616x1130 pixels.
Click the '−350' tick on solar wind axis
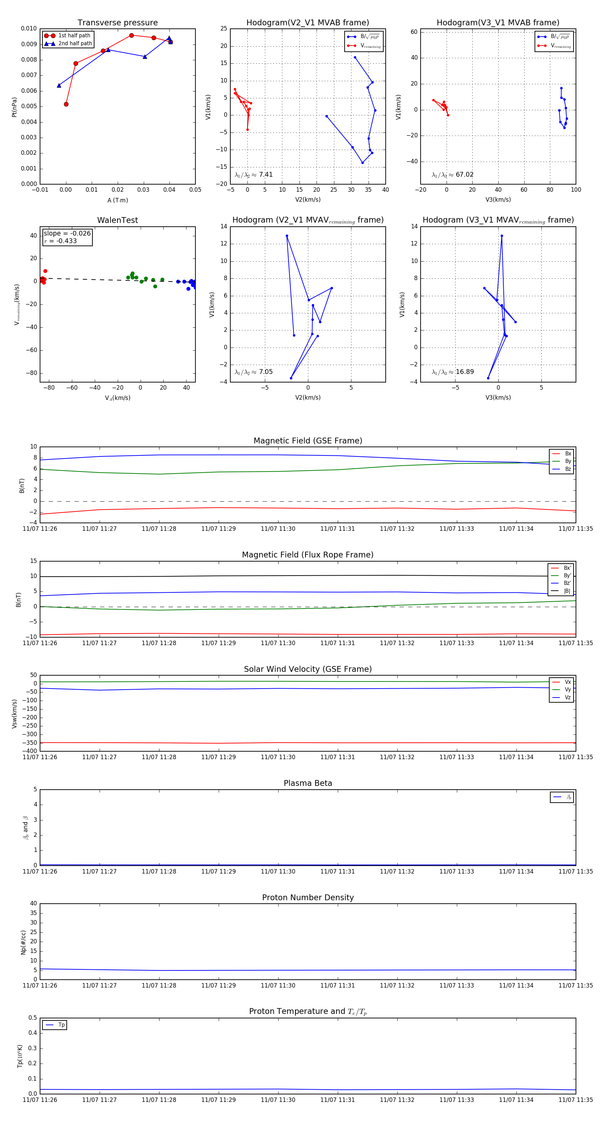pyautogui.click(x=29, y=743)
